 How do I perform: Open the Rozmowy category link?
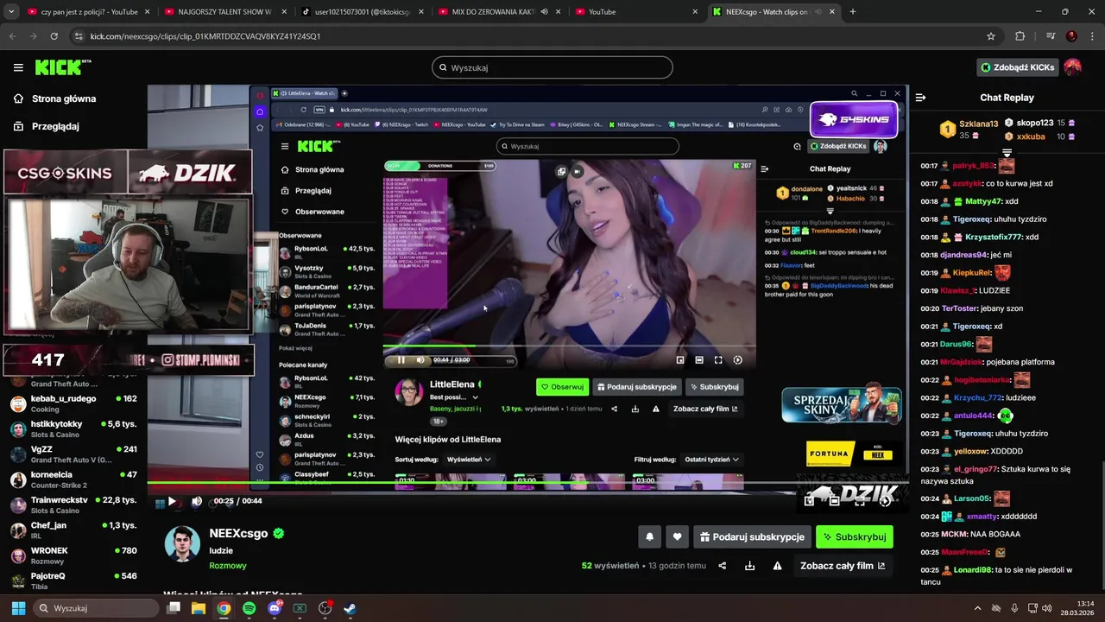click(x=228, y=566)
